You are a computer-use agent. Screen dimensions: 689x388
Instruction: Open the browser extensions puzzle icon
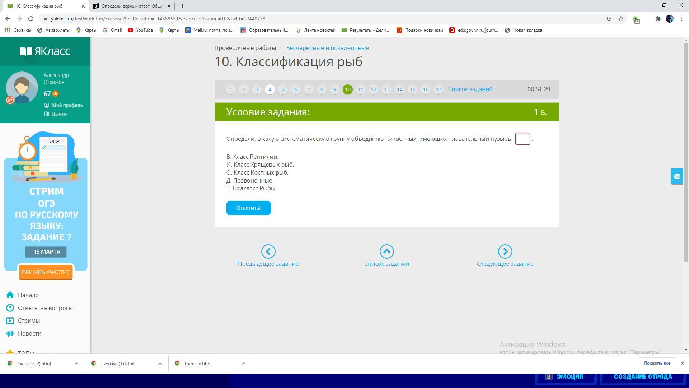click(x=658, y=19)
